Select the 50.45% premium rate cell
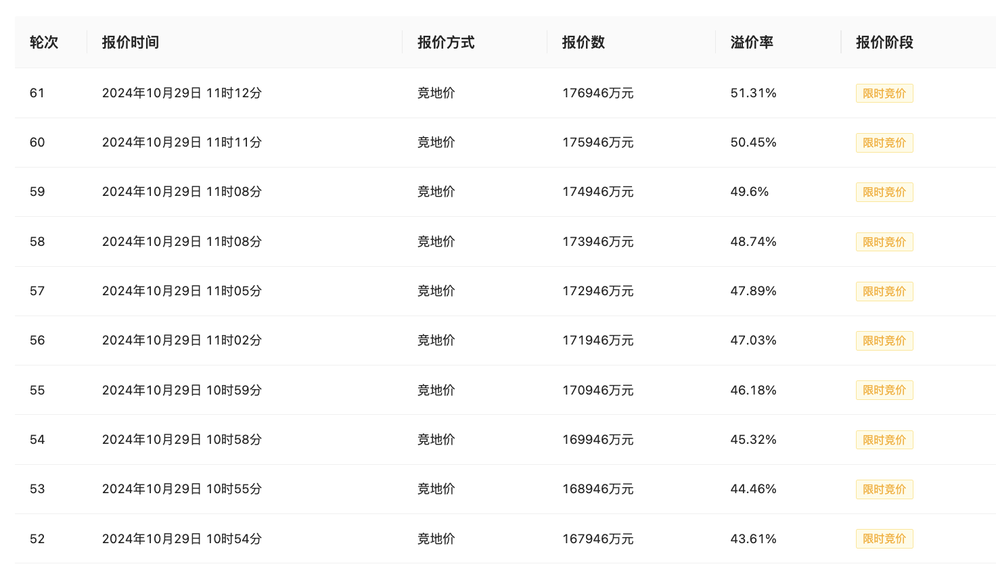 [x=753, y=143]
